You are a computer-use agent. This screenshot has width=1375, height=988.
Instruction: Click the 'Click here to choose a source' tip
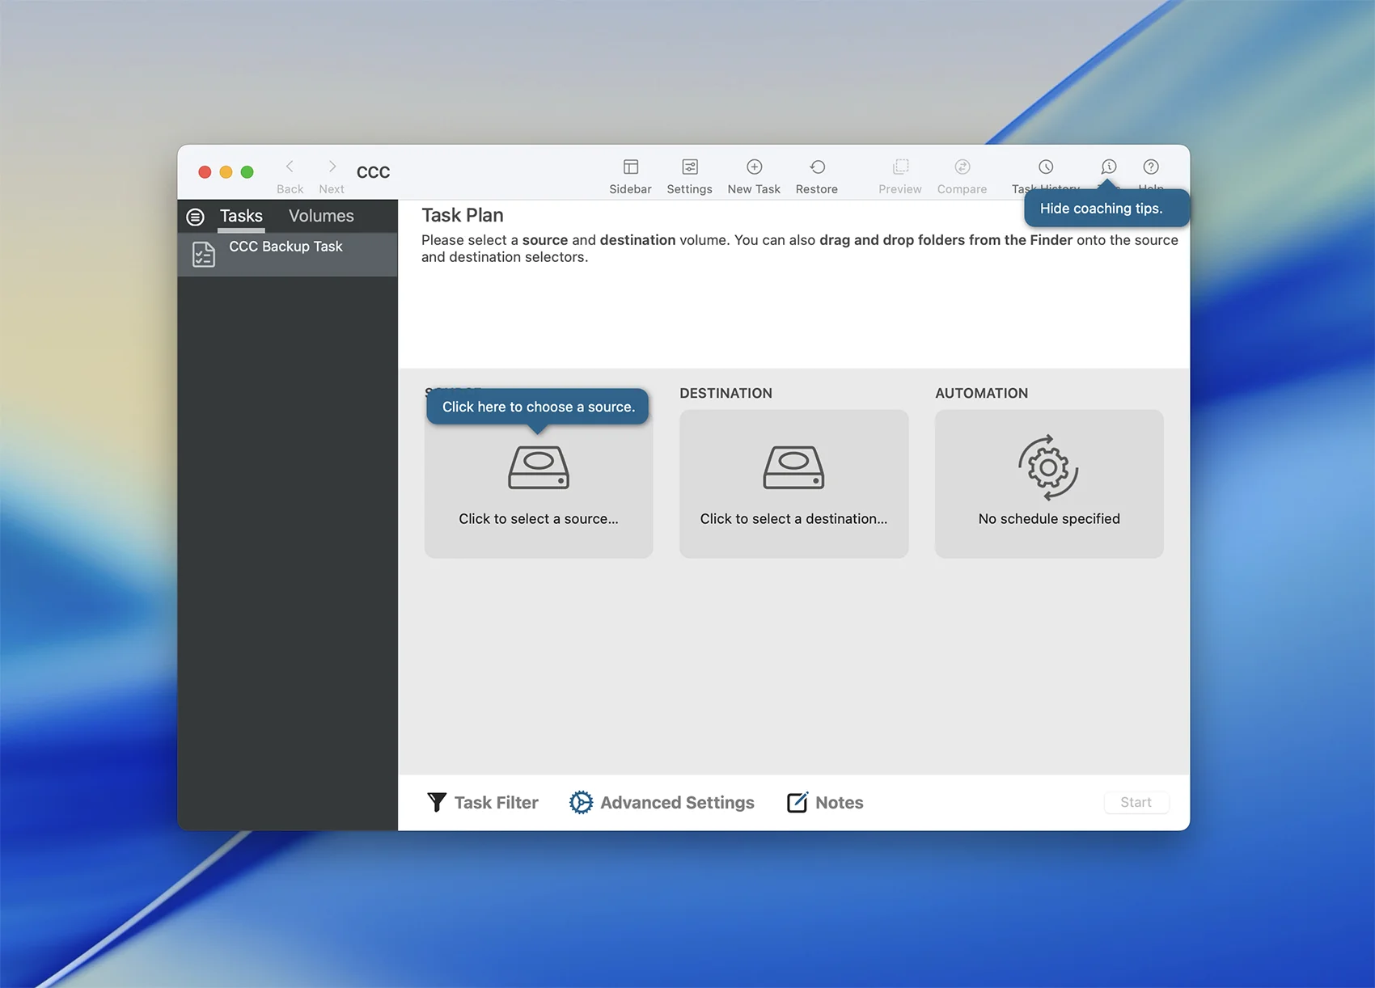tap(538, 407)
